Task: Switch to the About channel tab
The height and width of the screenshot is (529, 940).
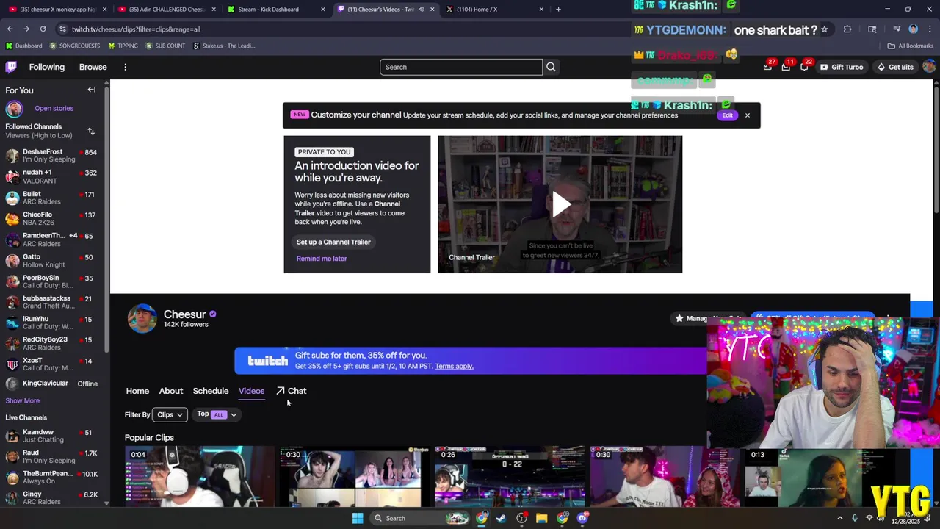Action: click(171, 391)
